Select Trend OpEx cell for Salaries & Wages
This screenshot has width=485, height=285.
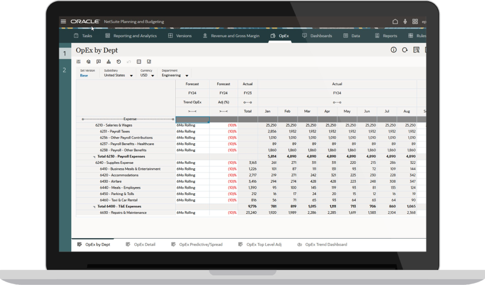(x=192, y=125)
